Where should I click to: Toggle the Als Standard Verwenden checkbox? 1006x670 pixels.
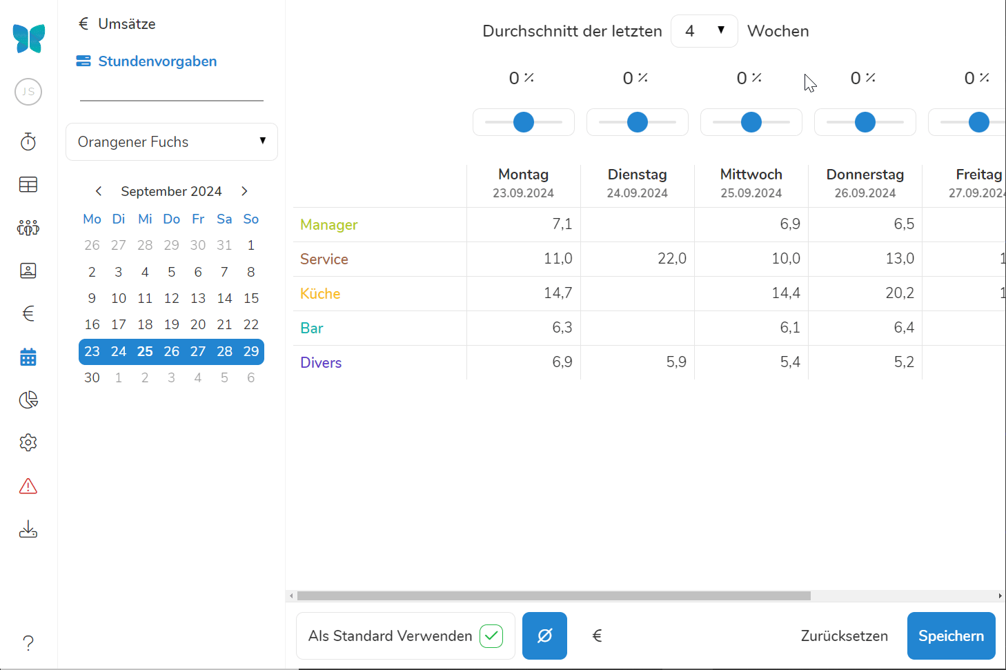pos(491,635)
